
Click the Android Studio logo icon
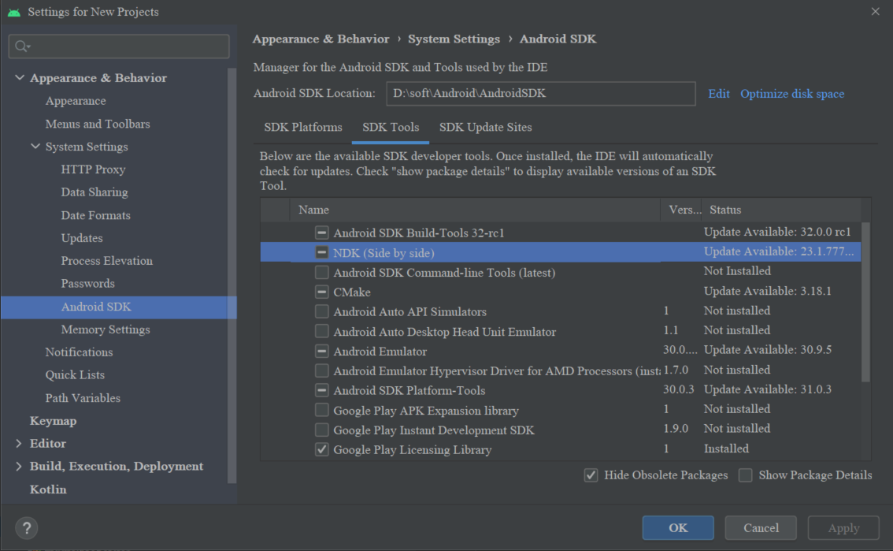click(13, 12)
